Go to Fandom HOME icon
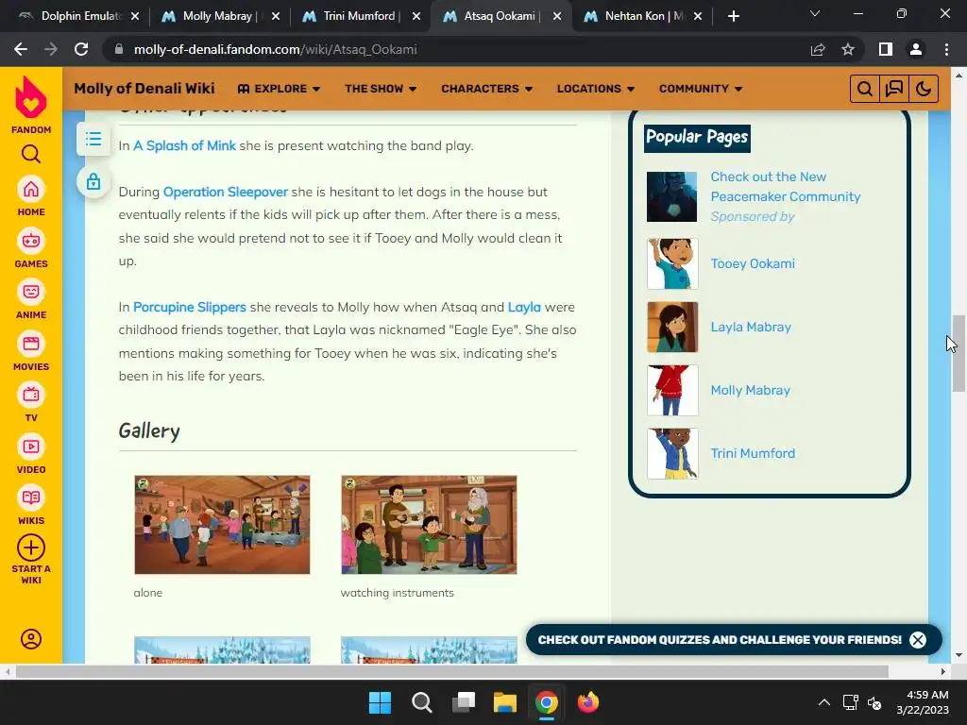Viewport: 967px width, 725px height. point(31,189)
